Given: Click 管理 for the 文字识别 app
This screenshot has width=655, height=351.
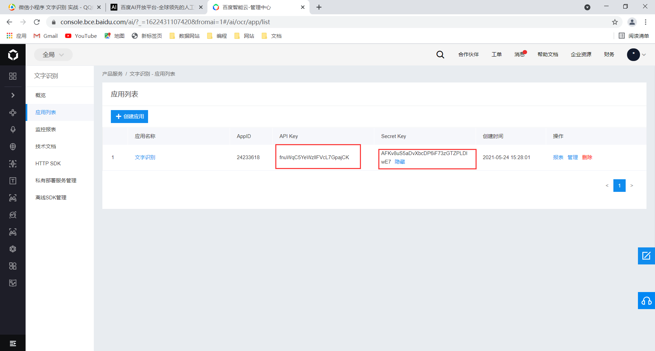Looking at the screenshot, I should coord(573,157).
